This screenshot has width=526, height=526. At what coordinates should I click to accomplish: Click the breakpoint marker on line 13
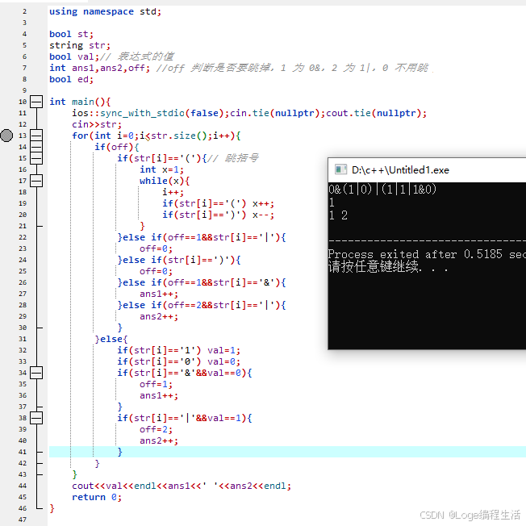(x=6, y=136)
